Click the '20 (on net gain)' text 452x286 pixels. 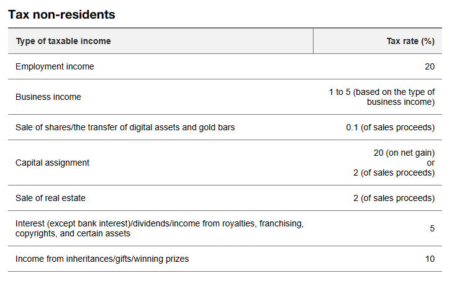pyautogui.click(x=404, y=153)
